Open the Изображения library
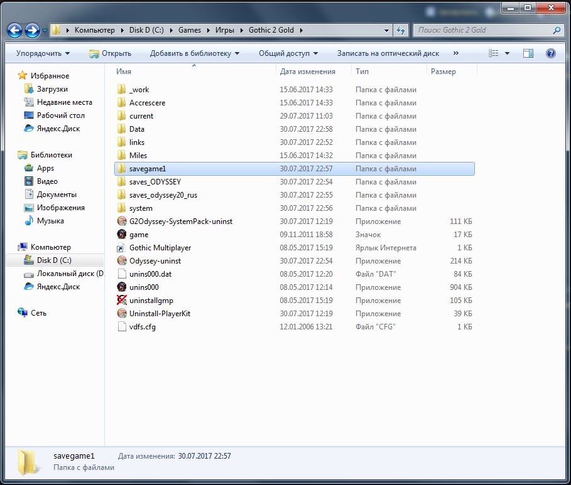 [55, 208]
